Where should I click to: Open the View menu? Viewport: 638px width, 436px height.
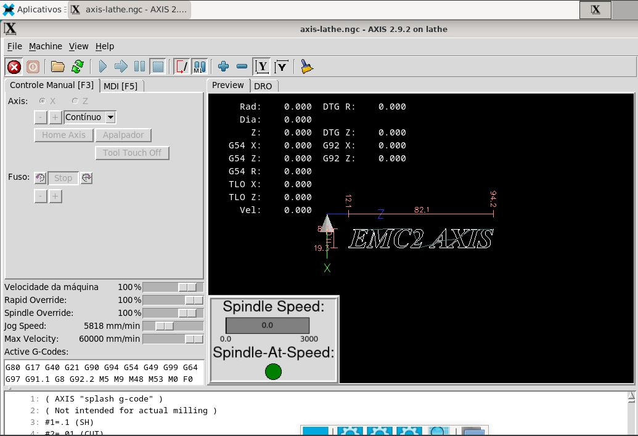[x=78, y=46]
